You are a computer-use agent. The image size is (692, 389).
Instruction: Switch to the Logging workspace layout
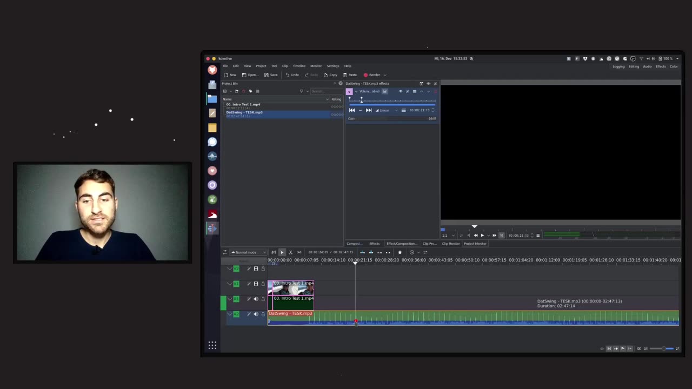[618, 66]
